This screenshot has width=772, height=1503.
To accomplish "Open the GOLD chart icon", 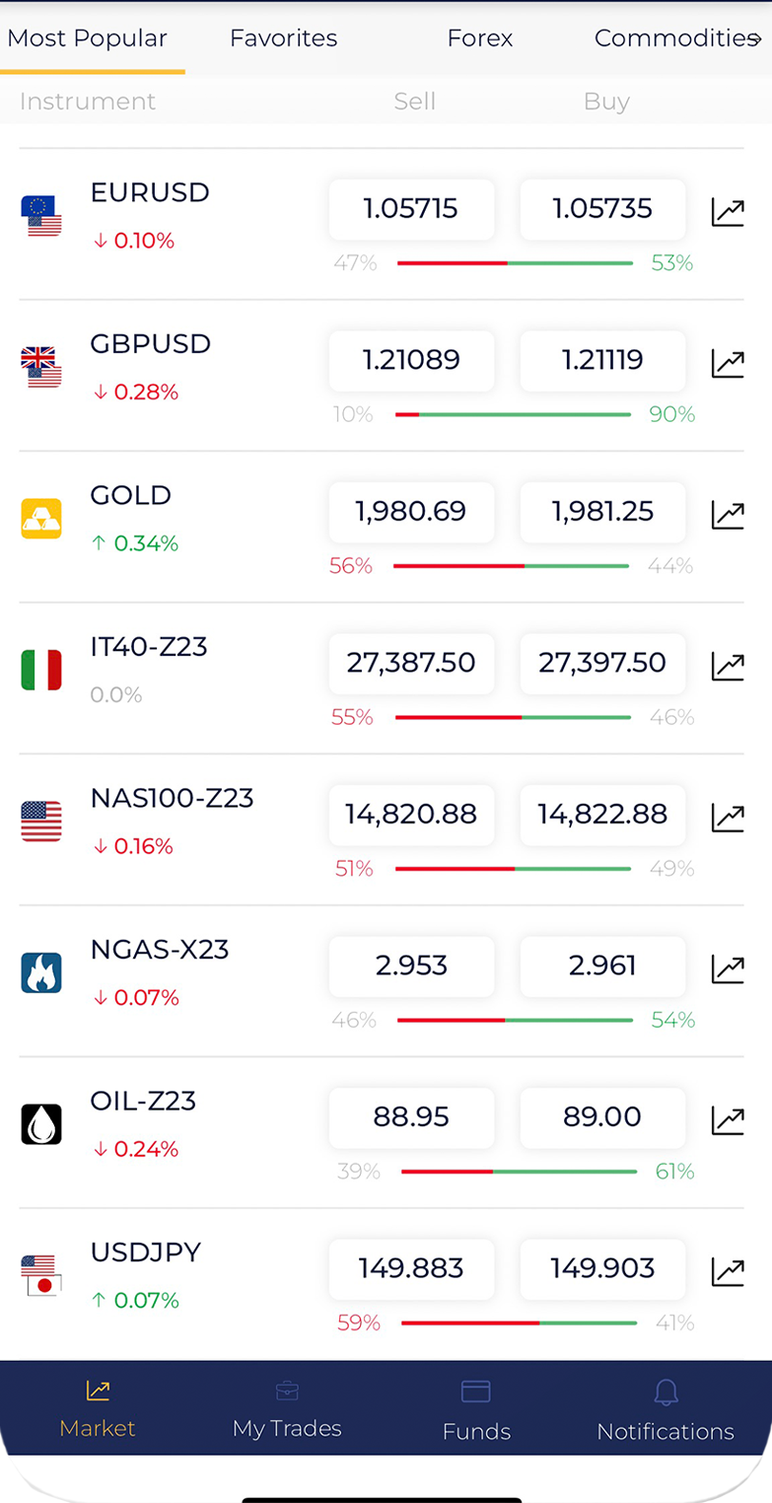I will point(728,515).
